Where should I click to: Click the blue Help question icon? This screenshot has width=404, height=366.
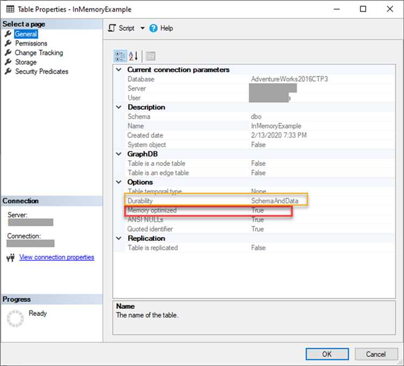(x=154, y=28)
